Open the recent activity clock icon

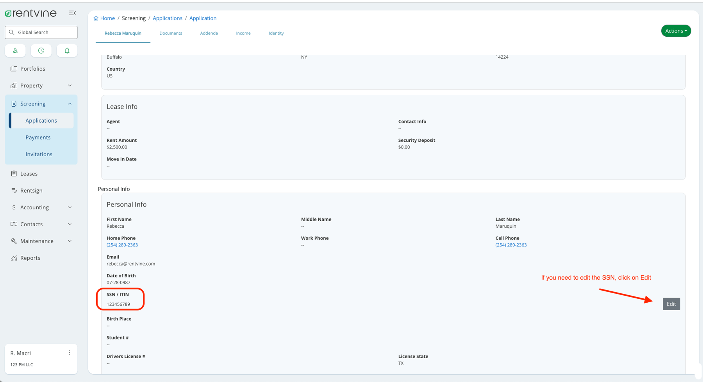click(x=41, y=50)
